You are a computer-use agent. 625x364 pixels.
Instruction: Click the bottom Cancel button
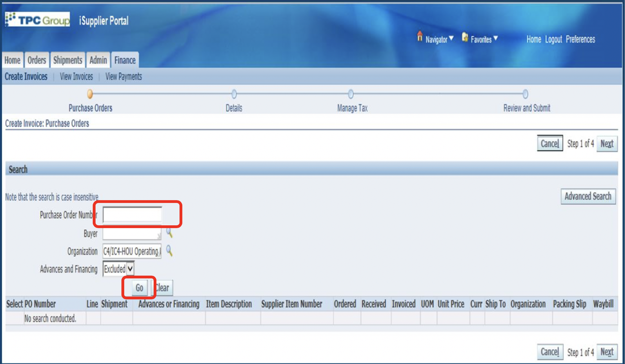coord(550,352)
